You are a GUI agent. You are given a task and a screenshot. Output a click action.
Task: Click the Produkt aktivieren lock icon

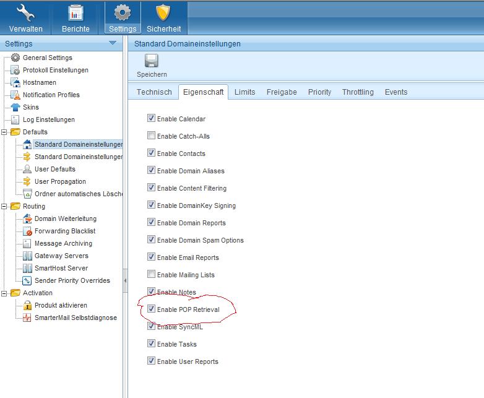pos(27,305)
